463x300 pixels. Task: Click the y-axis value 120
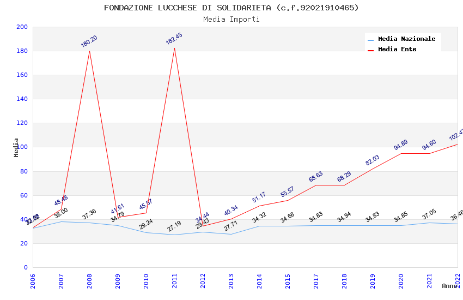pyautogui.click(x=22, y=123)
